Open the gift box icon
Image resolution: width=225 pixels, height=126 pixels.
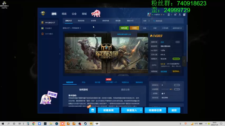click(184, 15)
